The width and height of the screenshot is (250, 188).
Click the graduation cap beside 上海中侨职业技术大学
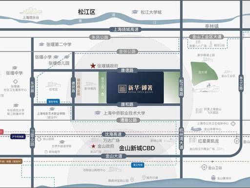tap(97, 113)
